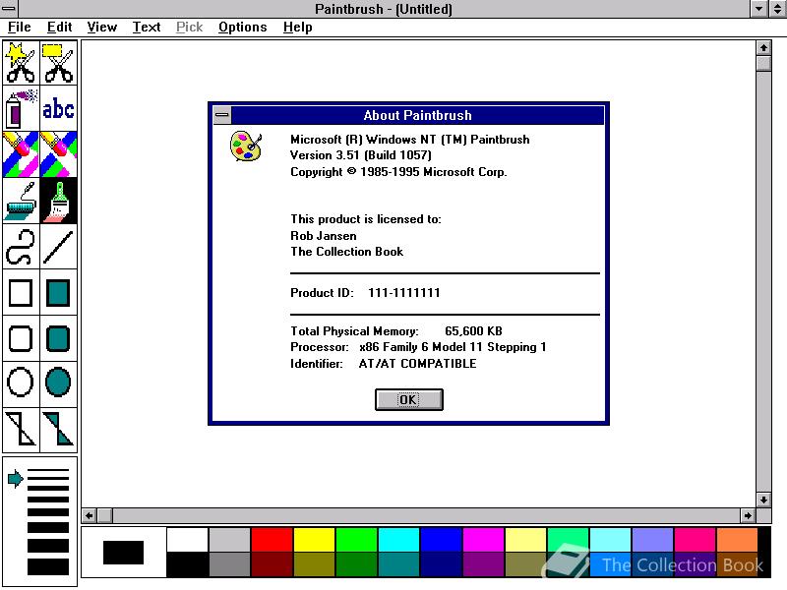
Task: Select the highlighted Brush tool
Action: (x=59, y=201)
